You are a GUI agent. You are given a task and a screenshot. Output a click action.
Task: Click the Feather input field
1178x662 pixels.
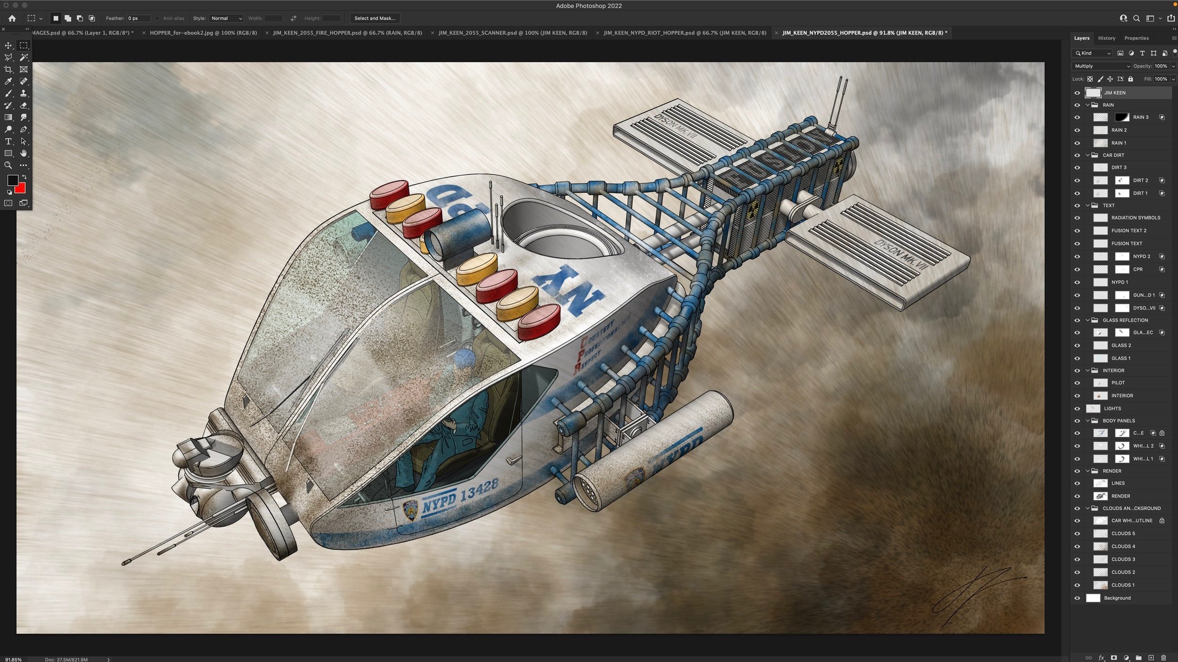[x=139, y=18]
